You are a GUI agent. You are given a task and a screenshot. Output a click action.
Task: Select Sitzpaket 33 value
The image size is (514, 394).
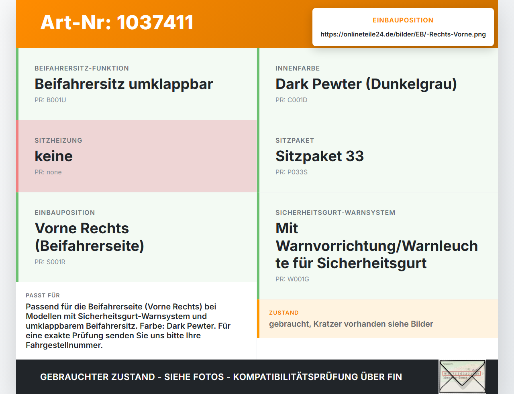coord(320,156)
